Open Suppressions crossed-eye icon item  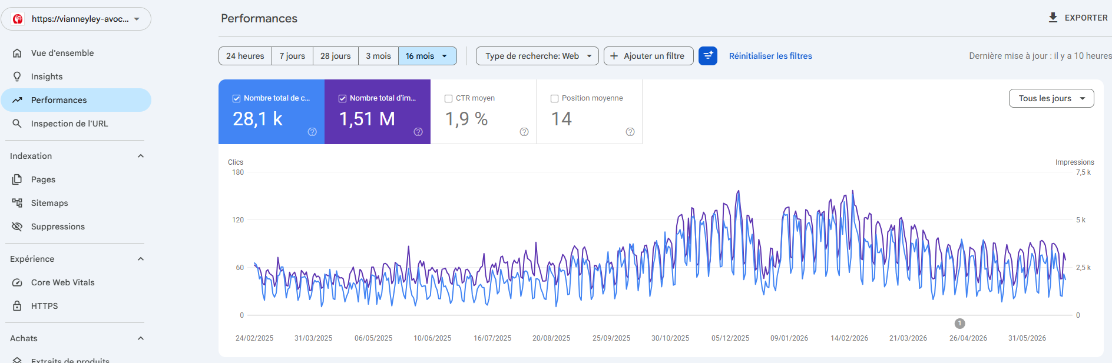[x=76, y=227]
